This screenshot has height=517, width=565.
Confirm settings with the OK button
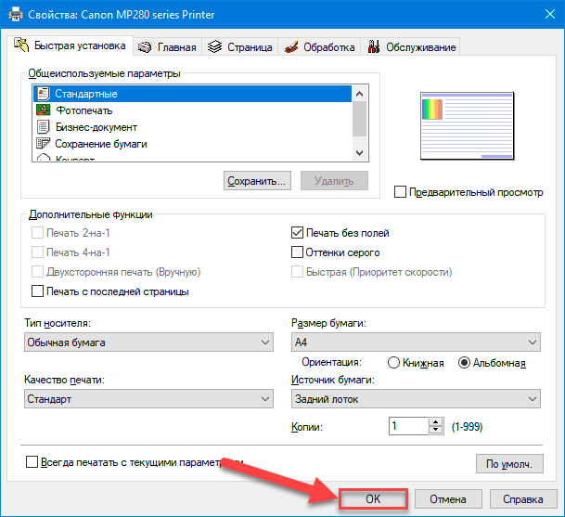tap(373, 499)
